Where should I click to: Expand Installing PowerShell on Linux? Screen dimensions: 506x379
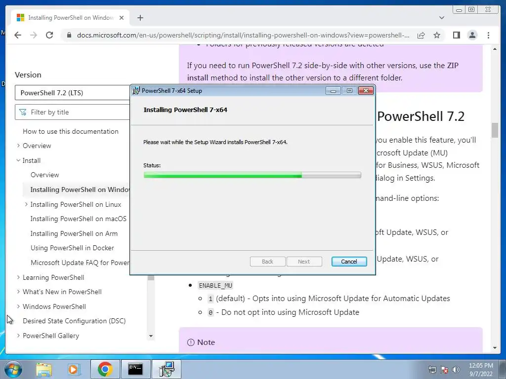coord(26,204)
